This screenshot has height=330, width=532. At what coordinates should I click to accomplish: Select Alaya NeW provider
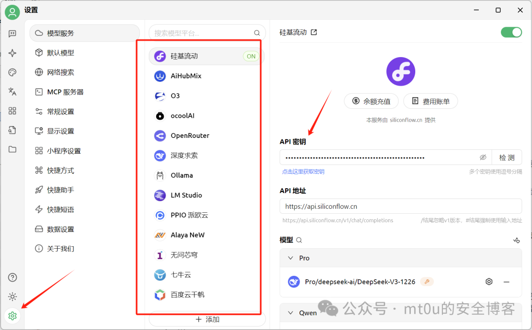pyautogui.click(x=206, y=235)
